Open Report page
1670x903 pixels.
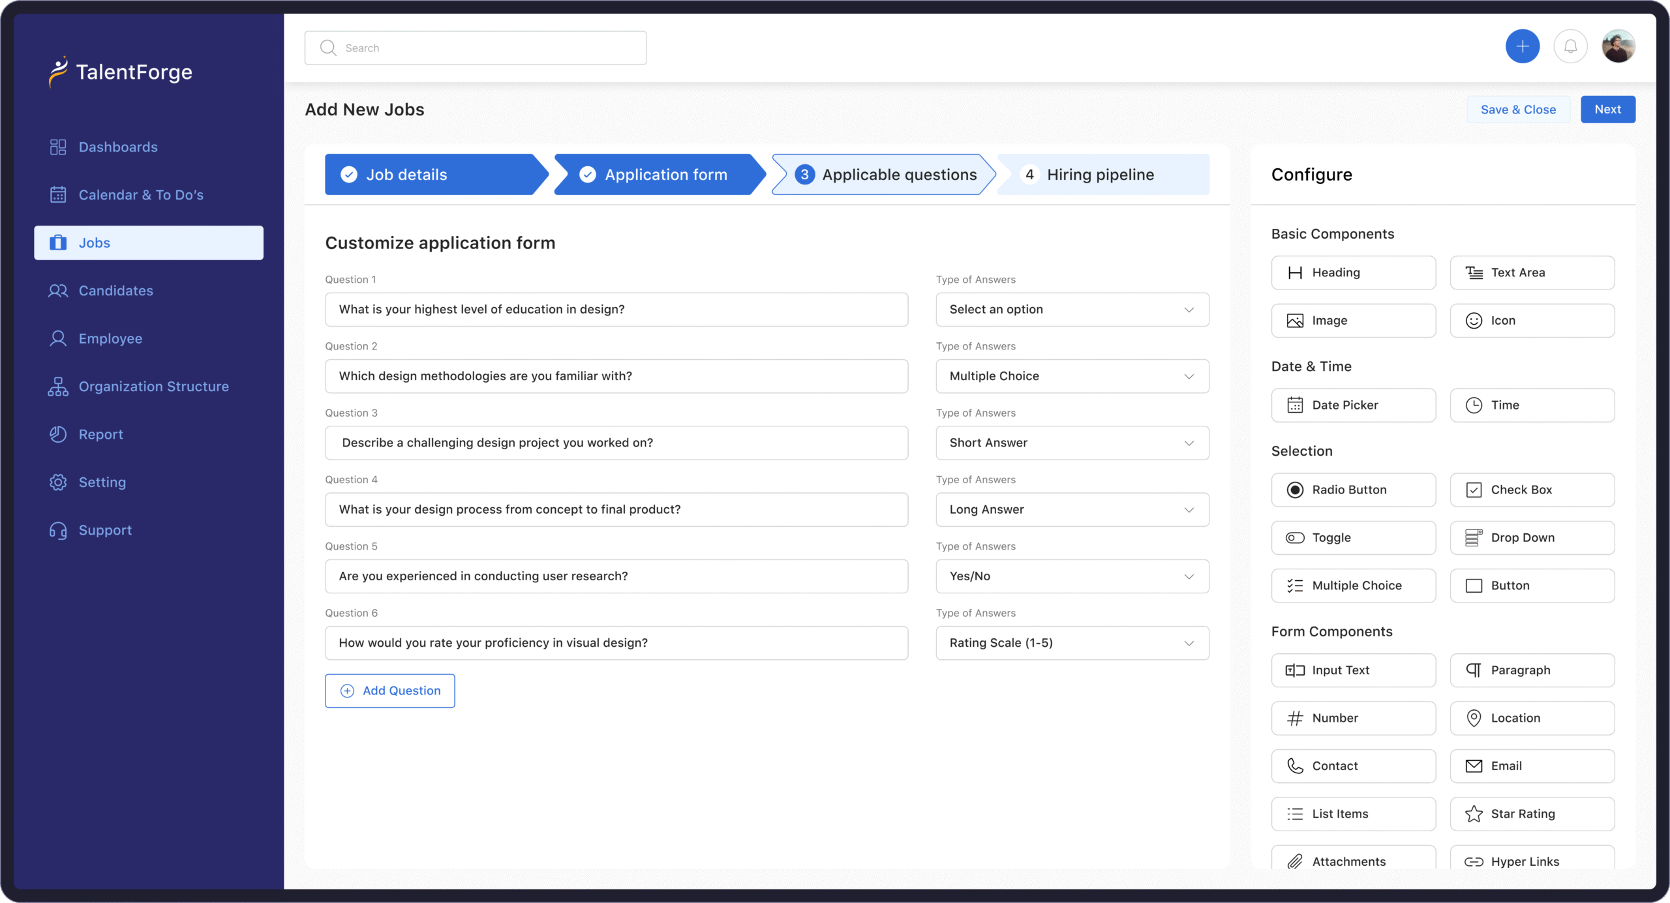(149, 435)
